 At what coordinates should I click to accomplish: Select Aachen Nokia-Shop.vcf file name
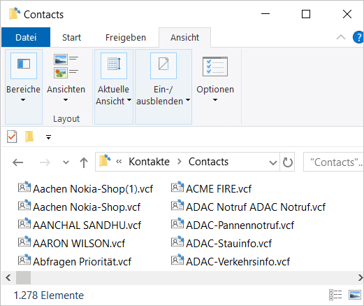87,207
